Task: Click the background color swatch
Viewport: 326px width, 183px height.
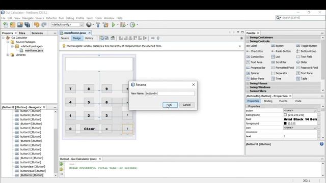Action: pyautogui.click(x=285, y=115)
